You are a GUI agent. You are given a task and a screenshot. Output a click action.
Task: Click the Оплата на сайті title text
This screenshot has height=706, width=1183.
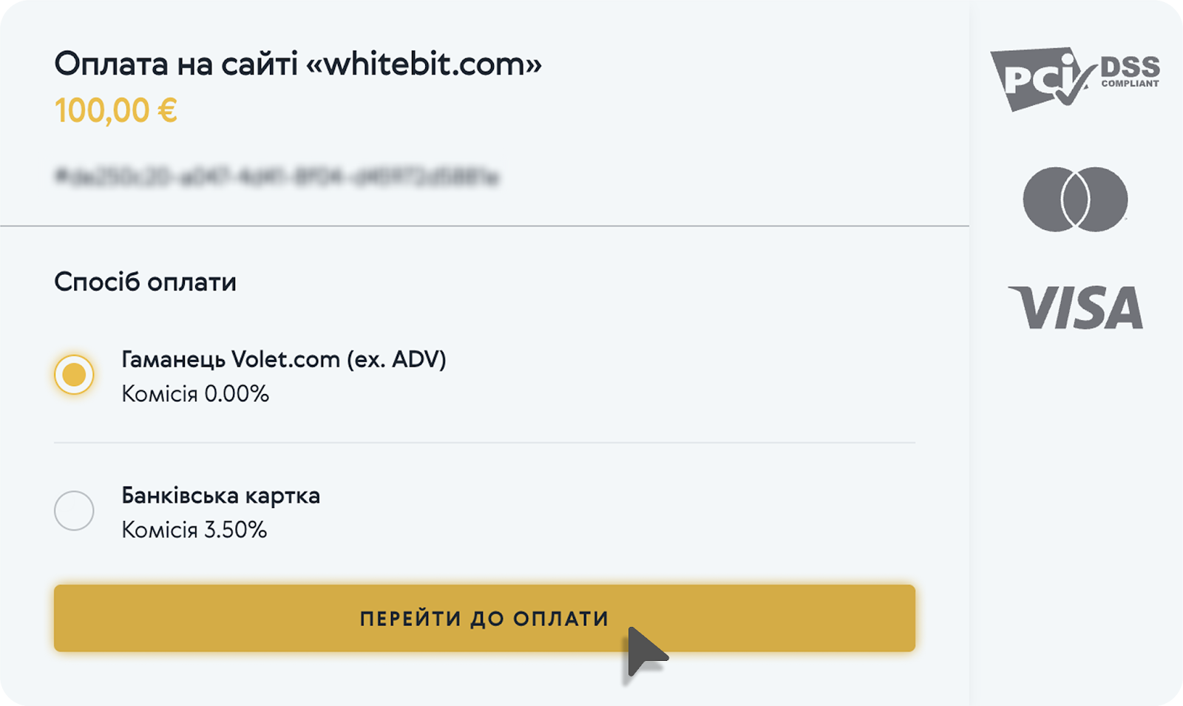pos(176,64)
